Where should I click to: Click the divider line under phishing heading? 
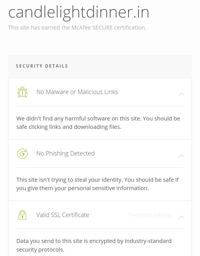tap(100, 168)
